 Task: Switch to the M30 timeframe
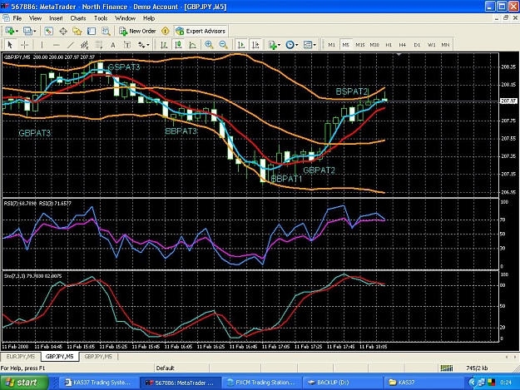374,45
